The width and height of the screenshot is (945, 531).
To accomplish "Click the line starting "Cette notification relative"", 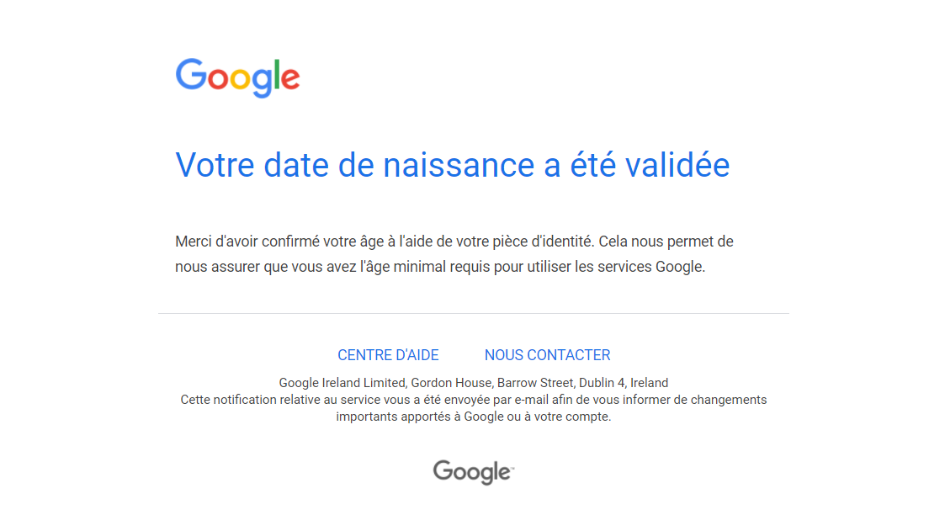I will (x=474, y=400).
